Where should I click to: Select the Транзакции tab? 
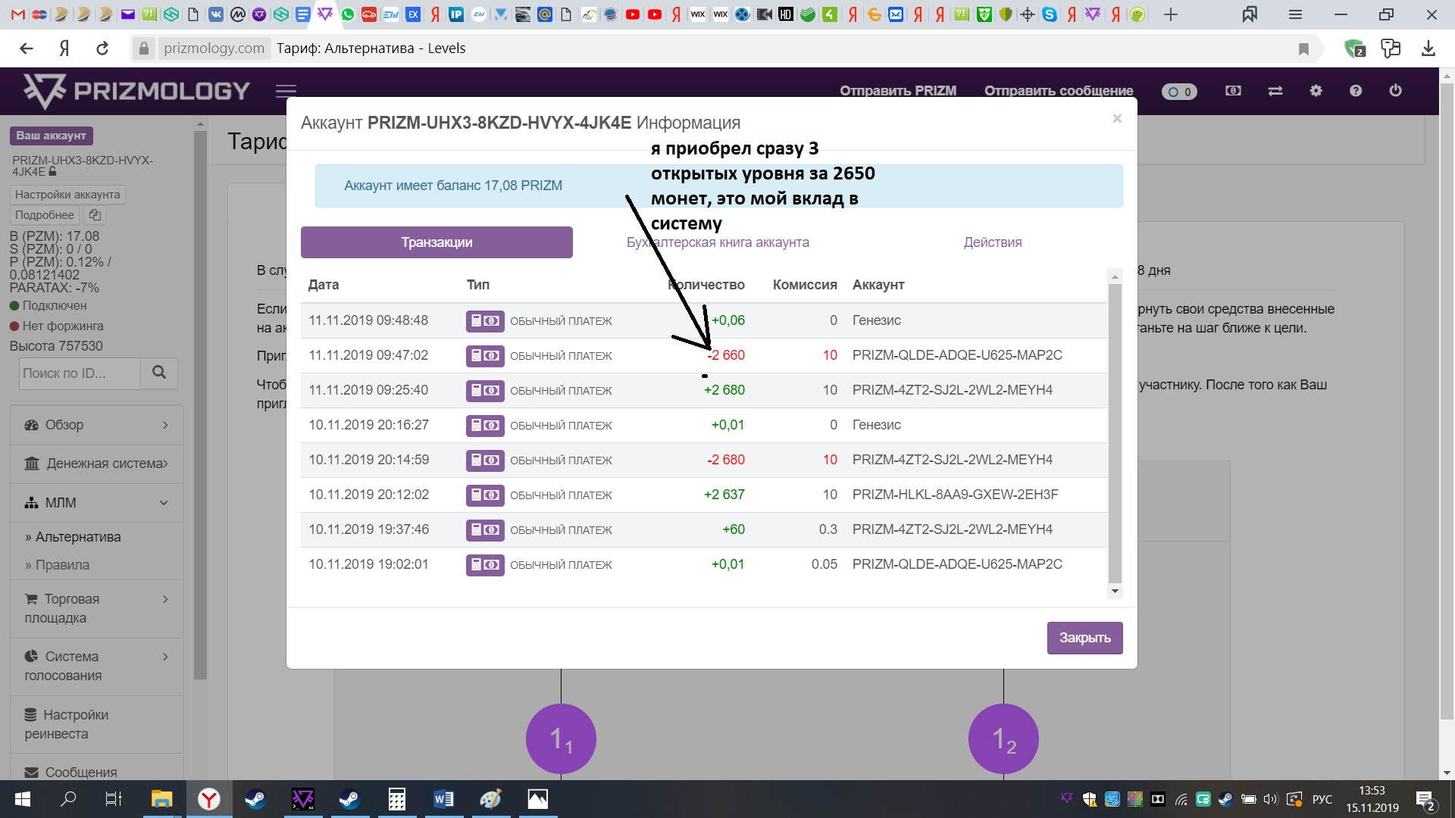click(436, 242)
